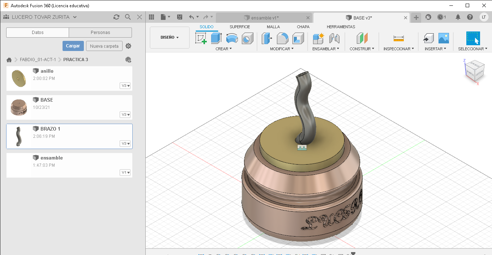Refresh the data panel
The width and height of the screenshot is (492, 255).
[116, 17]
